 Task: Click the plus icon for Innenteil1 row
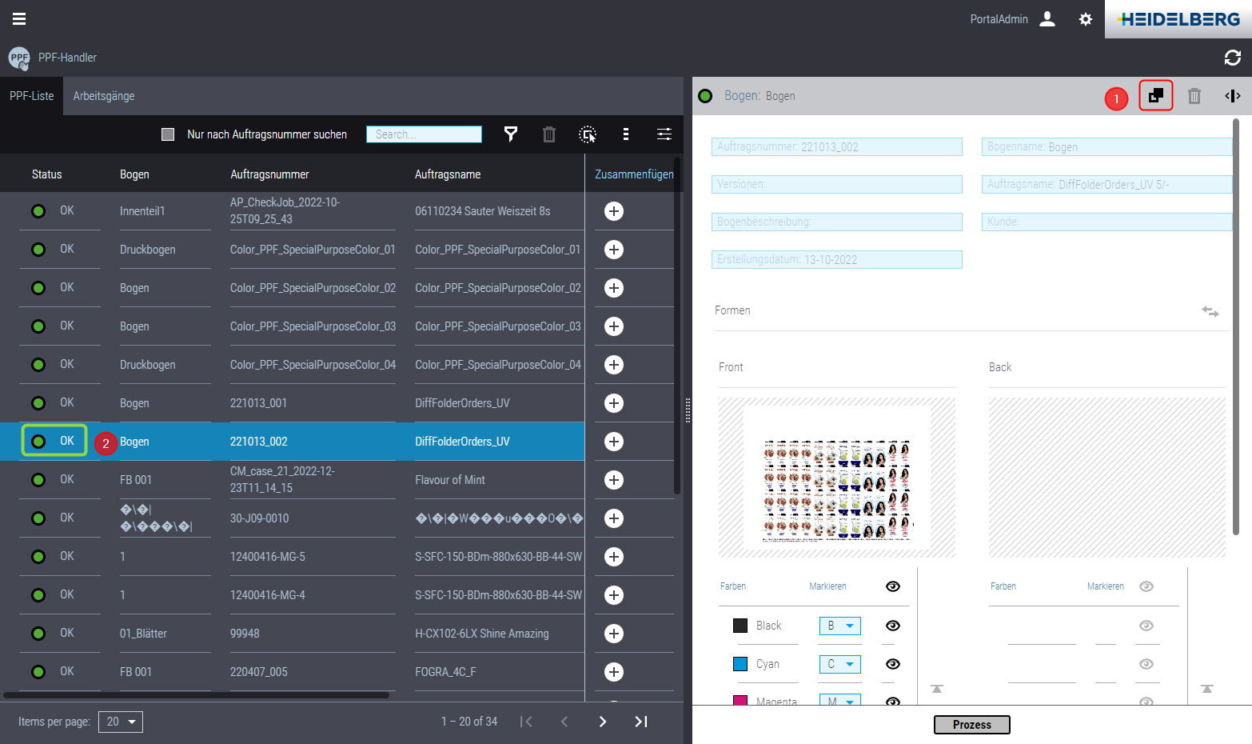(613, 211)
